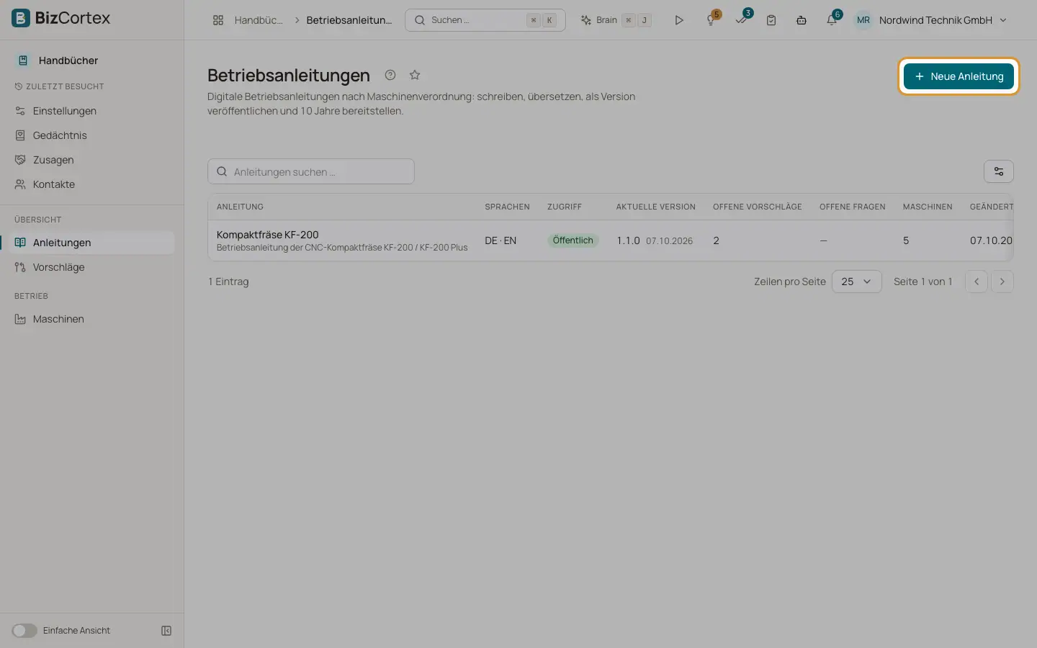Open Kompaktfräse KF-200 row
Viewport: 1037px width, 648px height.
[611, 240]
